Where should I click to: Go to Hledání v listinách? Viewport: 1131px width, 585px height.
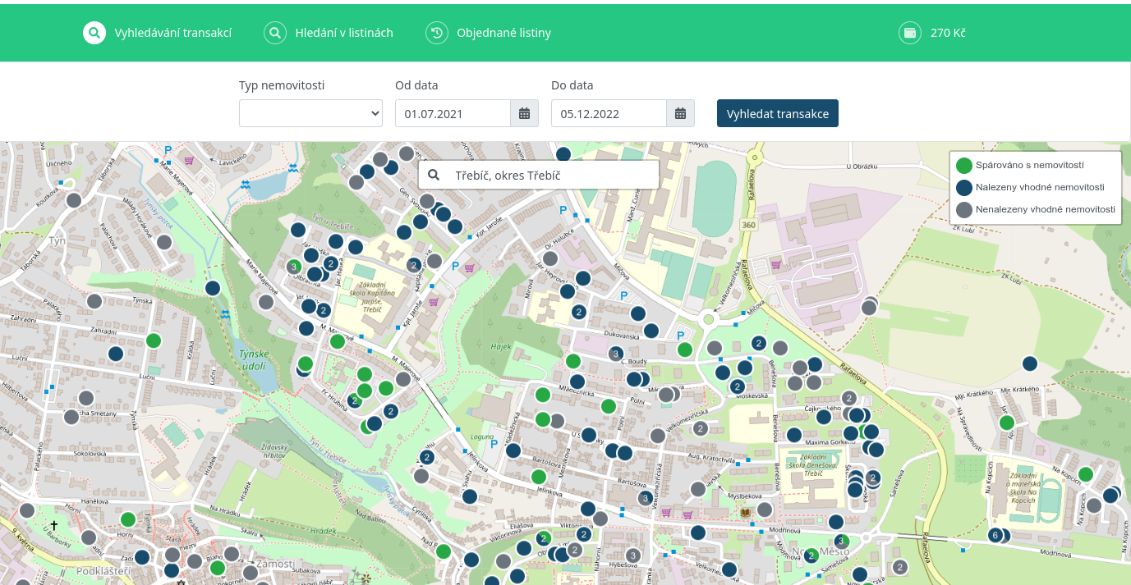[329, 33]
